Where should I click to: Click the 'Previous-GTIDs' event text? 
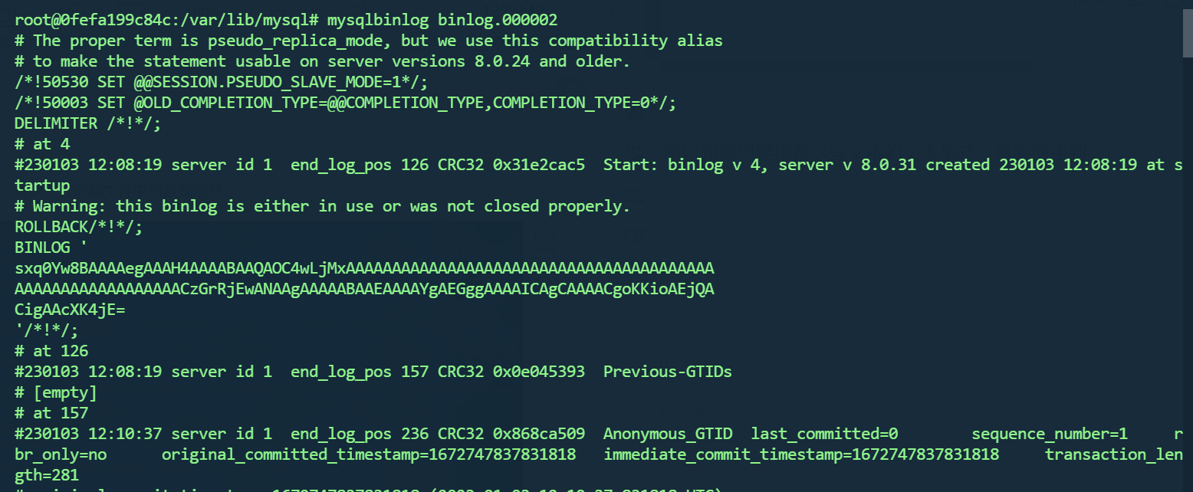(x=667, y=372)
